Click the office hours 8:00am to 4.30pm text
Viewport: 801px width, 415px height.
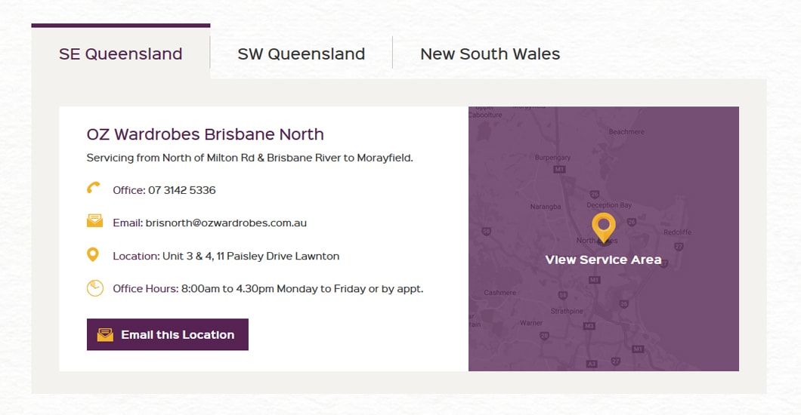tap(302, 288)
